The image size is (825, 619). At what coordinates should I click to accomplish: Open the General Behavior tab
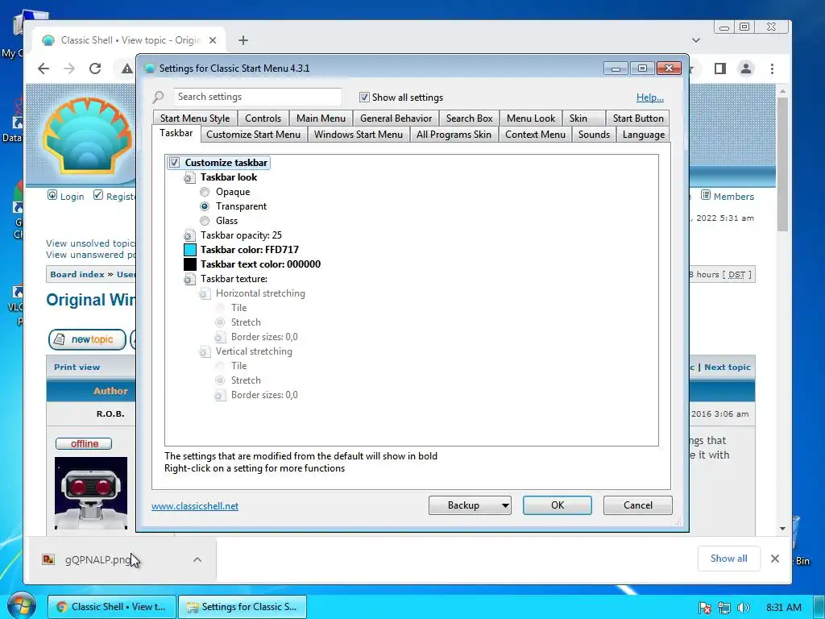click(396, 118)
